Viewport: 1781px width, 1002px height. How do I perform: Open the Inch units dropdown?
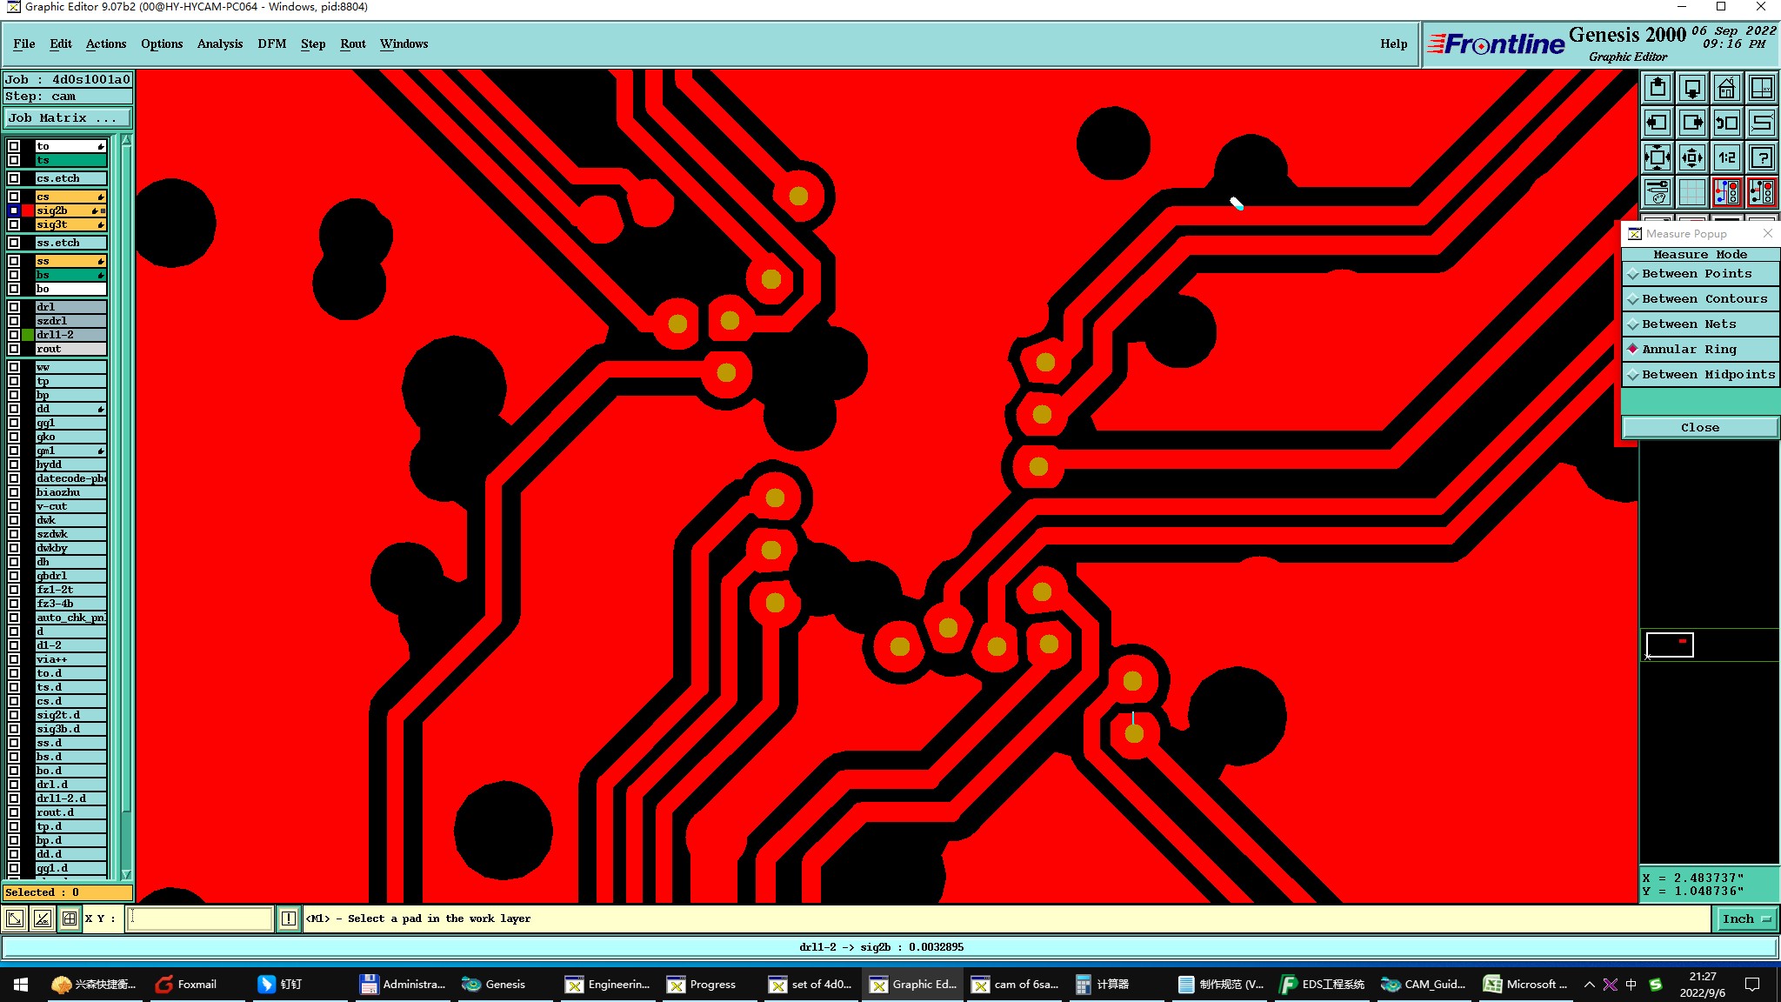coord(1746,919)
